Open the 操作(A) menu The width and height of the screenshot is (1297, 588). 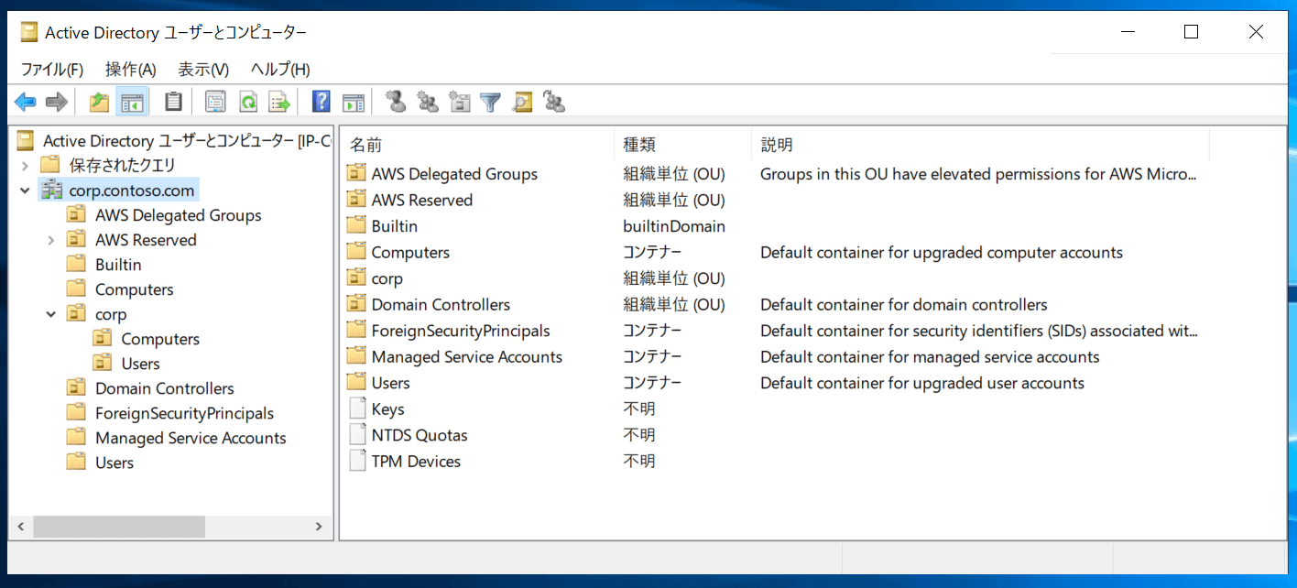point(131,70)
